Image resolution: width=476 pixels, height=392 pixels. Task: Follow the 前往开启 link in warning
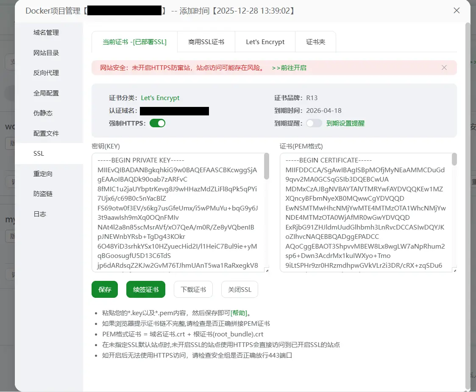289,68
